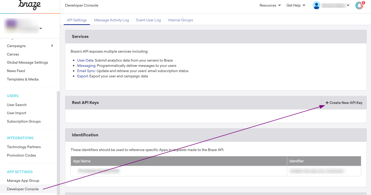Select the Internal Groups tab
Image resolution: width=371 pixels, height=195 pixels.
pyautogui.click(x=180, y=20)
